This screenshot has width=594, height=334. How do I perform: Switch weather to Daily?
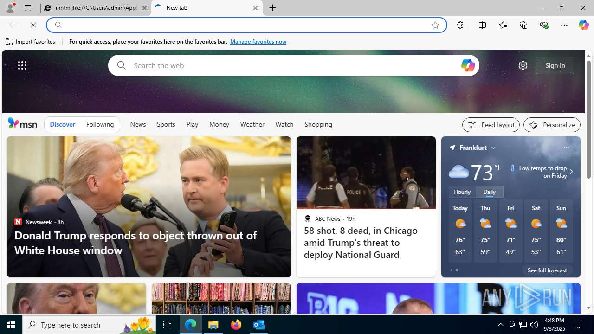pyautogui.click(x=490, y=192)
